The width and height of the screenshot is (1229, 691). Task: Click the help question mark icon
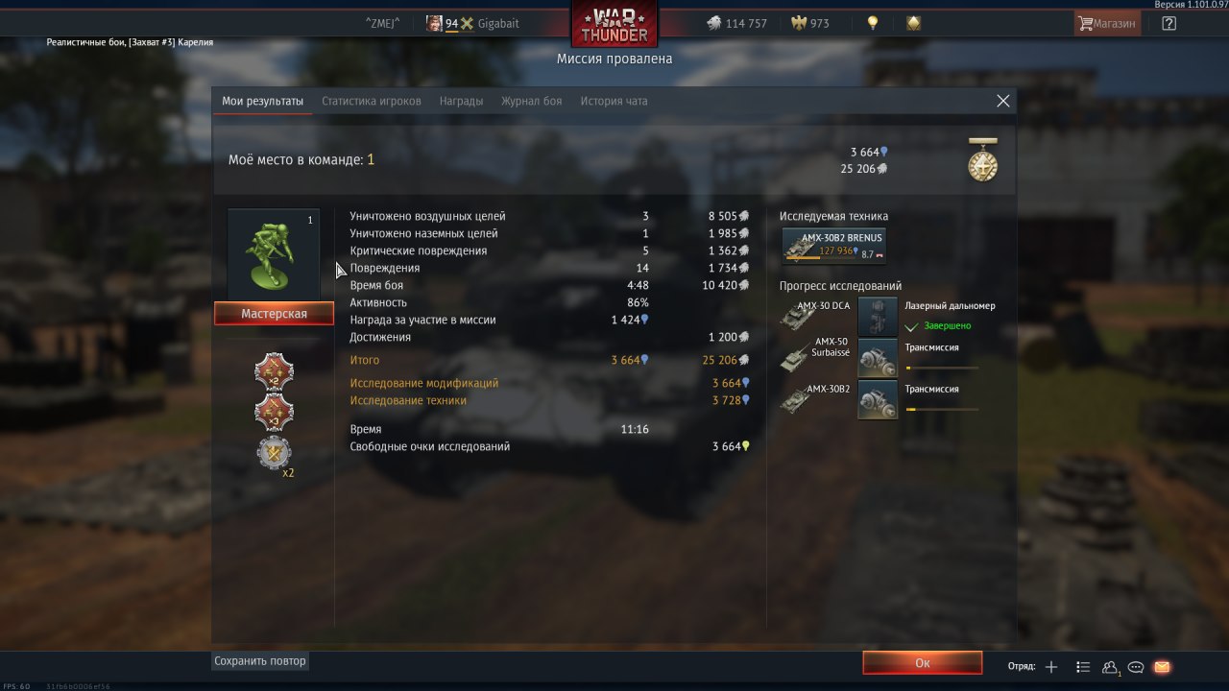click(x=1169, y=23)
